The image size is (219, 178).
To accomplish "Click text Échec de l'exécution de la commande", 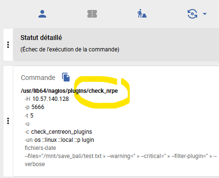I will tap(70, 49).
